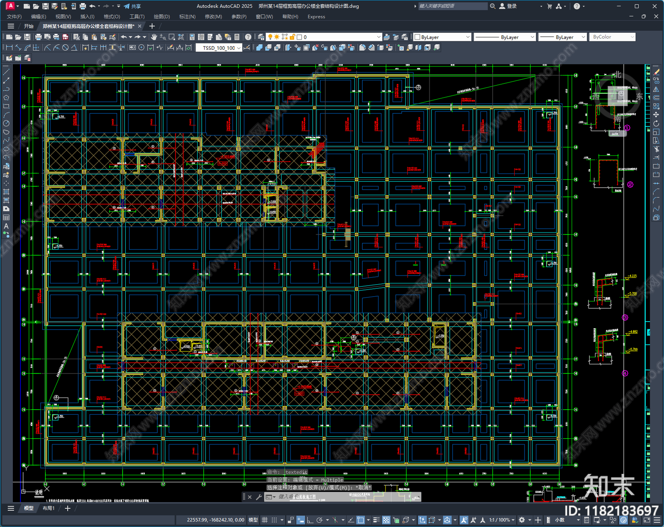Expand the undo history dropdown arrow
This screenshot has width=664, height=527.
[x=130, y=37]
